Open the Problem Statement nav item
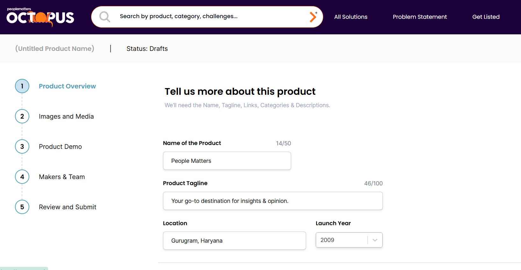This screenshot has height=270, width=521. [x=420, y=17]
